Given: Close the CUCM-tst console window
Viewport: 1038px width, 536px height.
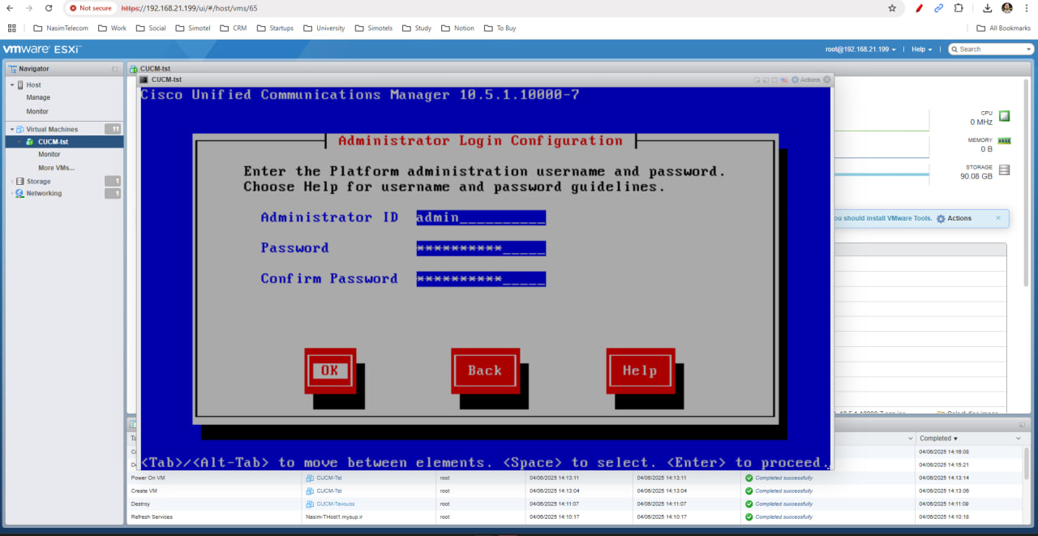Looking at the screenshot, I should coord(827,79).
